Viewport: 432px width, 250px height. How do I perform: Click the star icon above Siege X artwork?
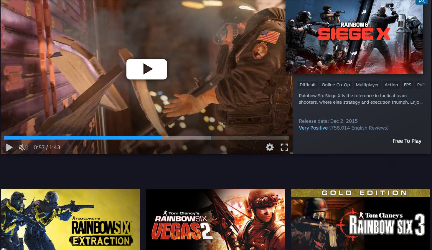coord(421,1)
